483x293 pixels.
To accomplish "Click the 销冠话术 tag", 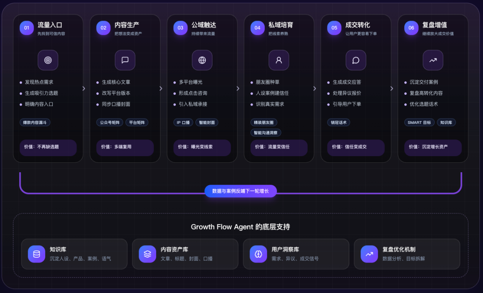I will [x=339, y=122].
